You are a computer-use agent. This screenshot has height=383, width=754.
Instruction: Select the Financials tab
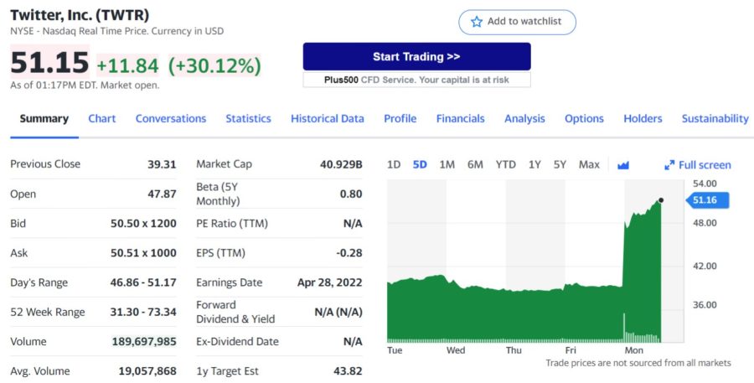pos(460,119)
